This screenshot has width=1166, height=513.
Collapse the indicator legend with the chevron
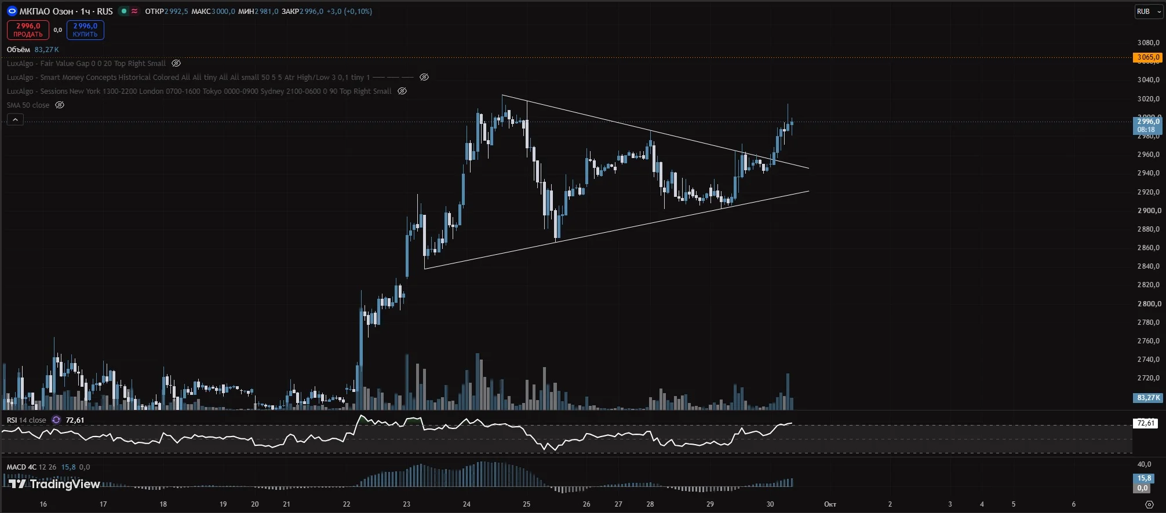click(x=15, y=119)
